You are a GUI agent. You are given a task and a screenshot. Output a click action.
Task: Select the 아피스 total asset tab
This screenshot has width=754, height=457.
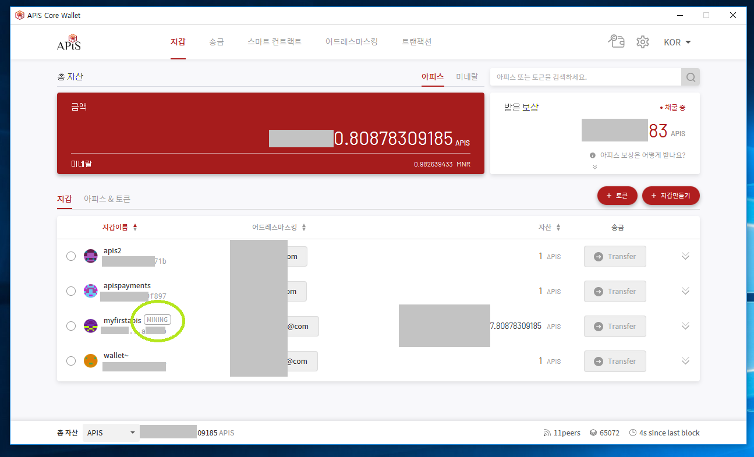[433, 77]
